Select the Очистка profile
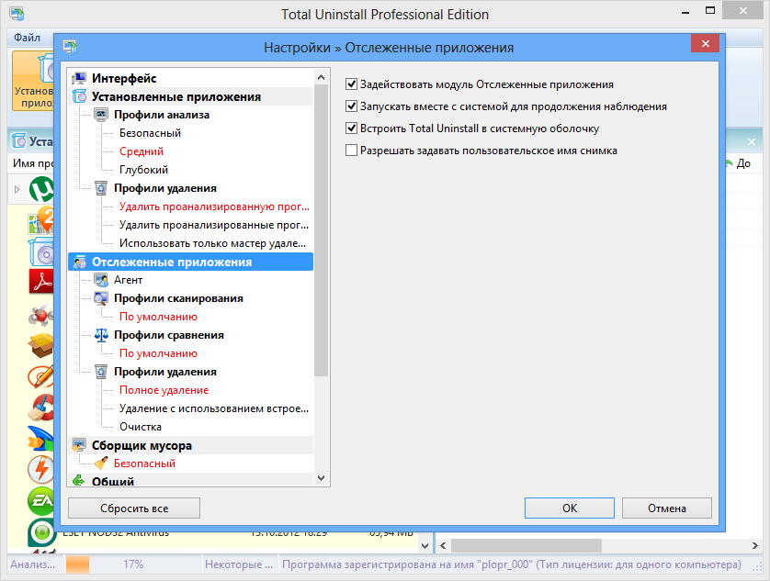 (x=141, y=427)
